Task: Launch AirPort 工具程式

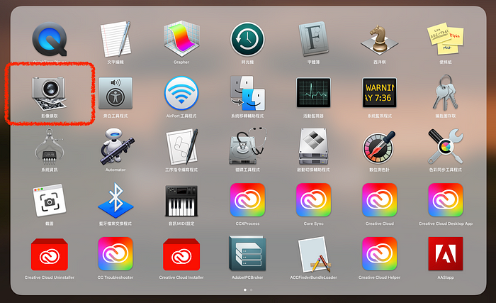Action: pos(181,93)
